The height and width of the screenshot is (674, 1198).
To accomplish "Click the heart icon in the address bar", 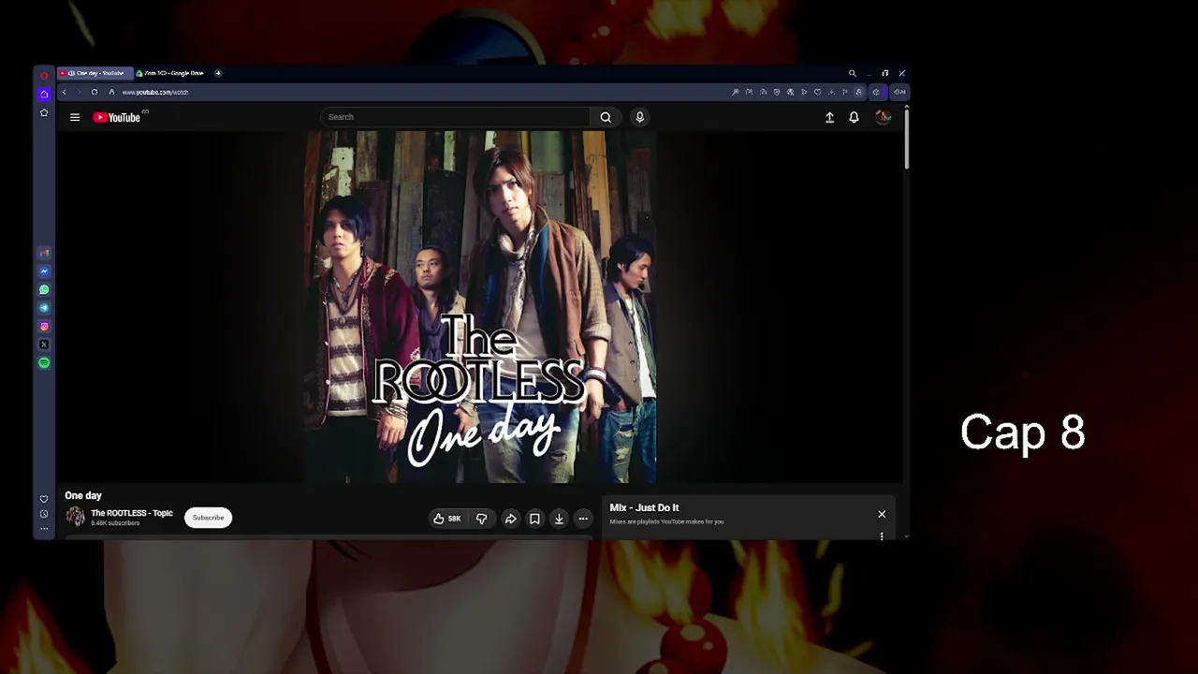I will (x=817, y=92).
